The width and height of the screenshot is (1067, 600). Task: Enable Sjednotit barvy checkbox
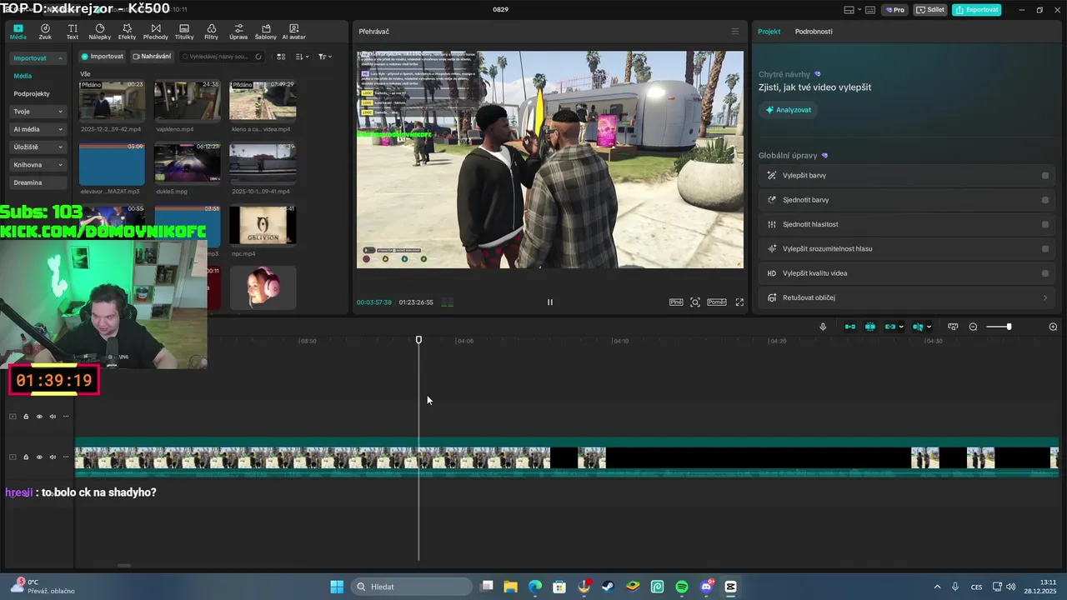(x=1045, y=200)
